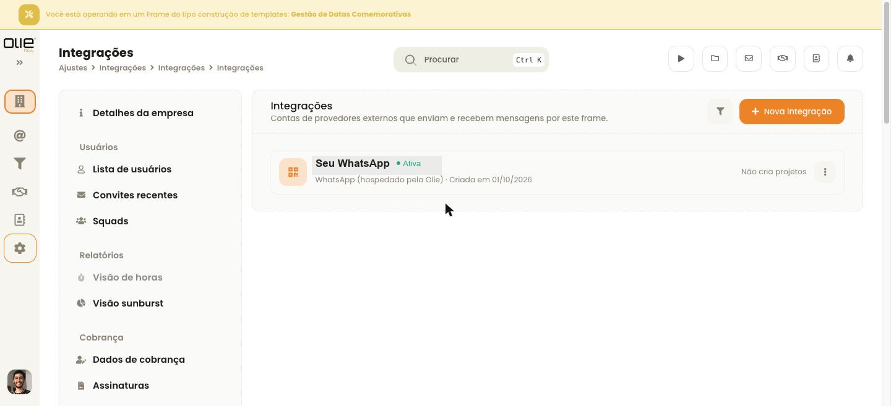This screenshot has height=406, width=891.
Task: Click the Seu WhatsApp QR code icon
Action: (x=293, y=172)
